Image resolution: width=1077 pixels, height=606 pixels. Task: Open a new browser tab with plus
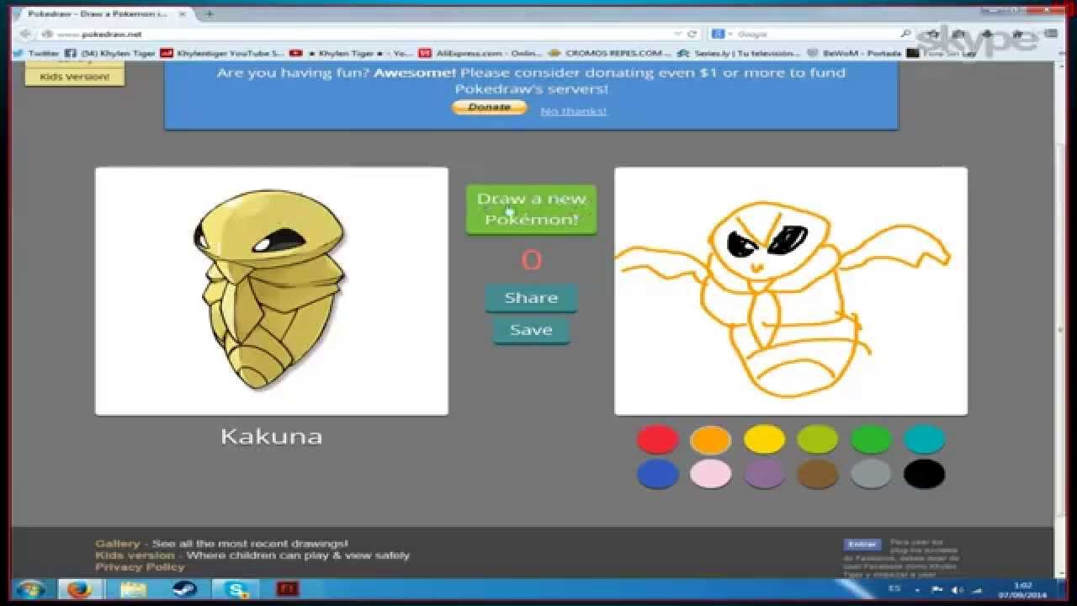coord(210,13)
